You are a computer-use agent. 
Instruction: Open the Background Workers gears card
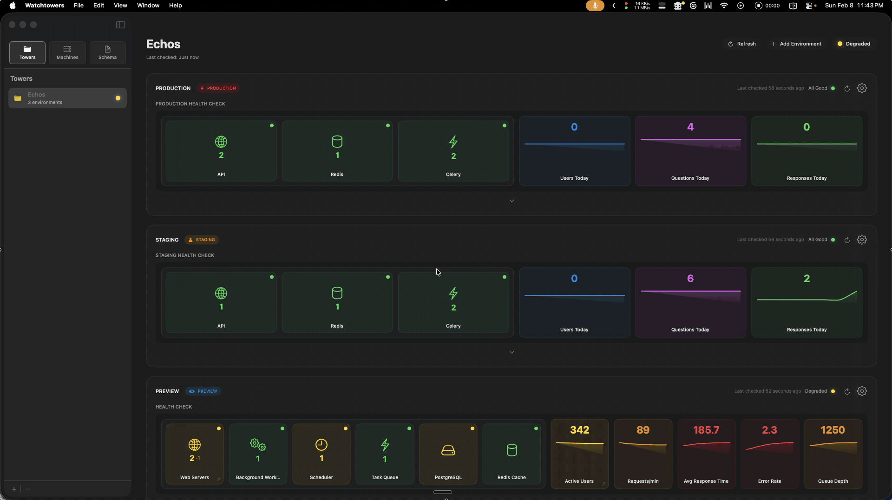click(x=258, y=454)
